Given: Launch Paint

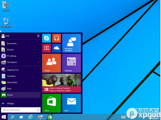Looking at the screenshot, I should coord(21,88).
